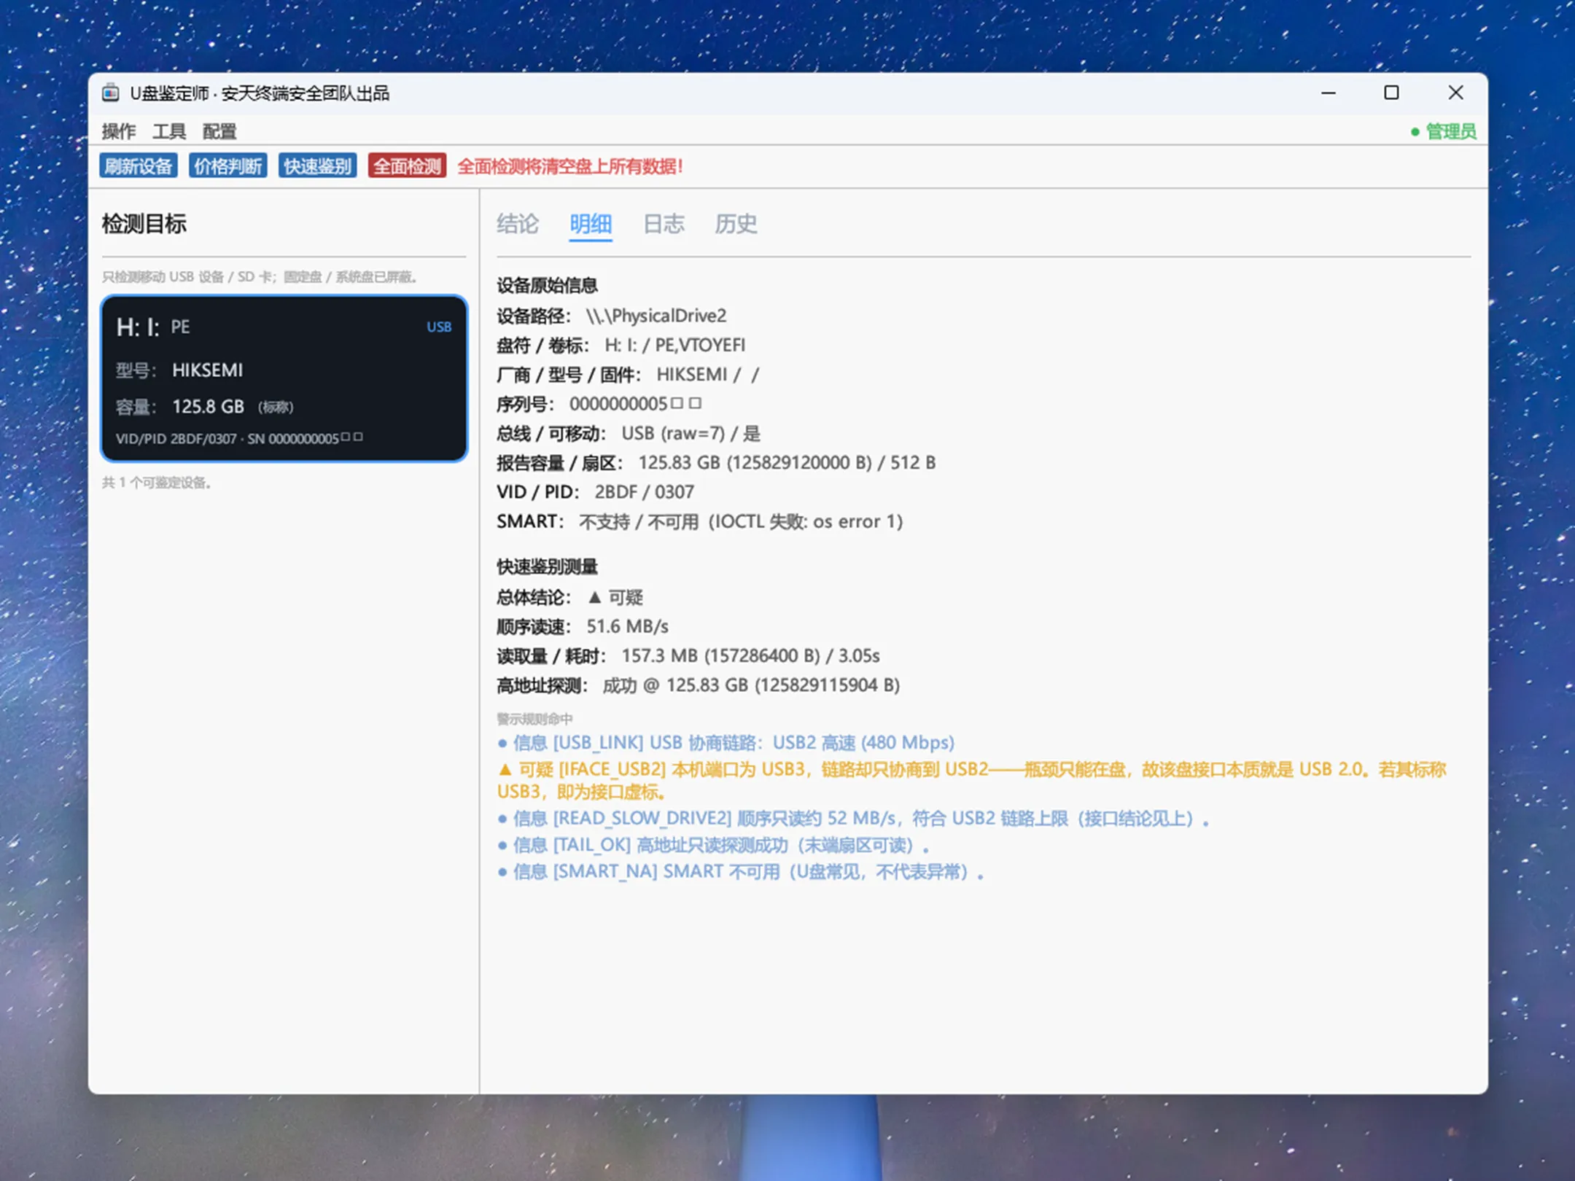1575x1181 pixels.
Task: Open the 工具 menu
Action: 169,131
